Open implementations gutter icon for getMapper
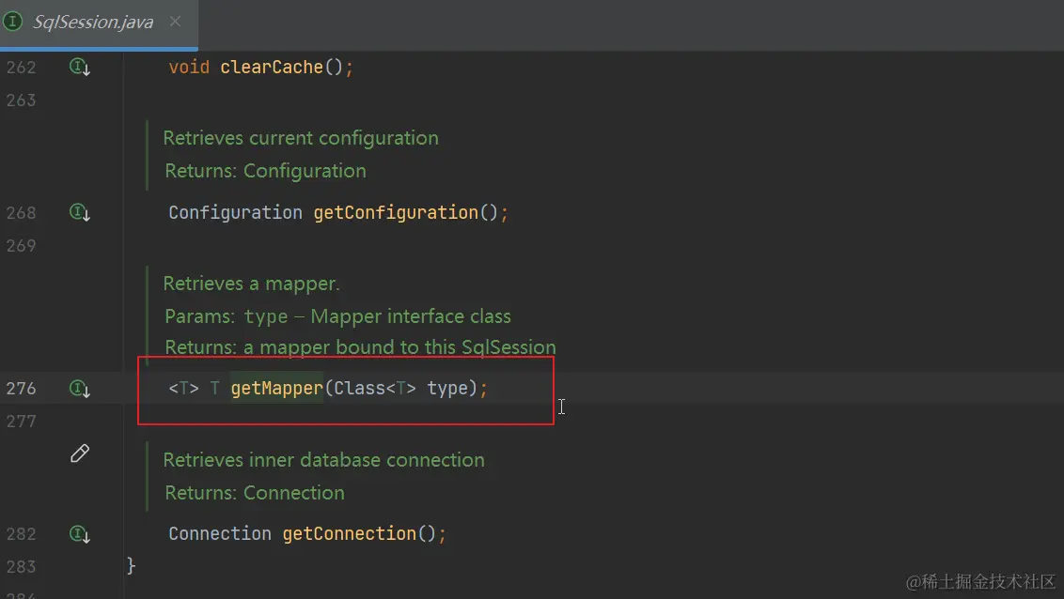Screen dimensions: 1064x599 79,389
